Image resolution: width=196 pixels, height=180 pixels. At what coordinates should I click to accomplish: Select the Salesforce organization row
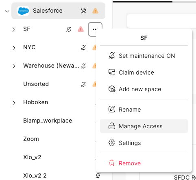(58, 11)
